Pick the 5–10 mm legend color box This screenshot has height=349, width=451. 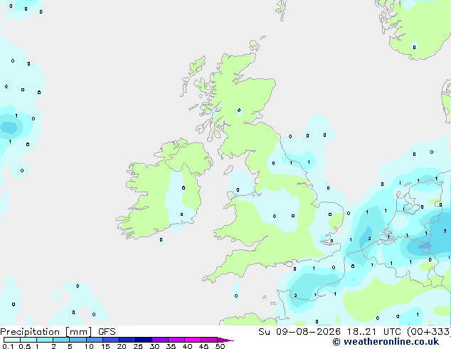coord(78,340)
